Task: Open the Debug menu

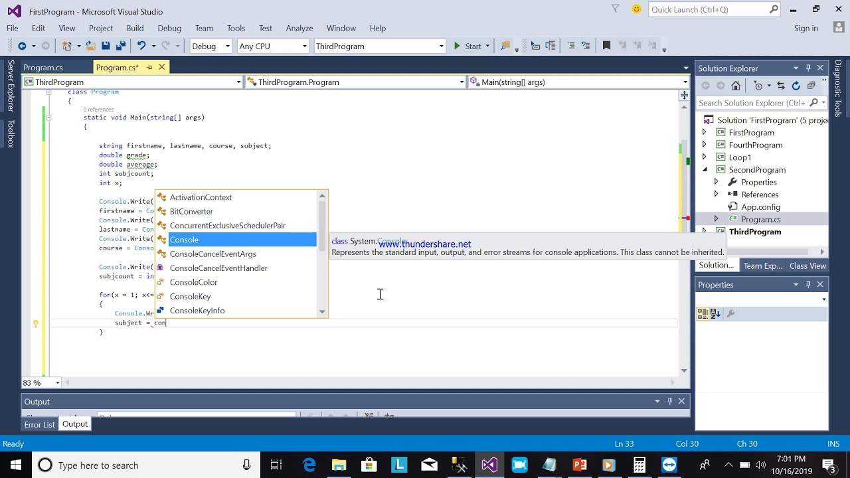Action: [169, 28]
